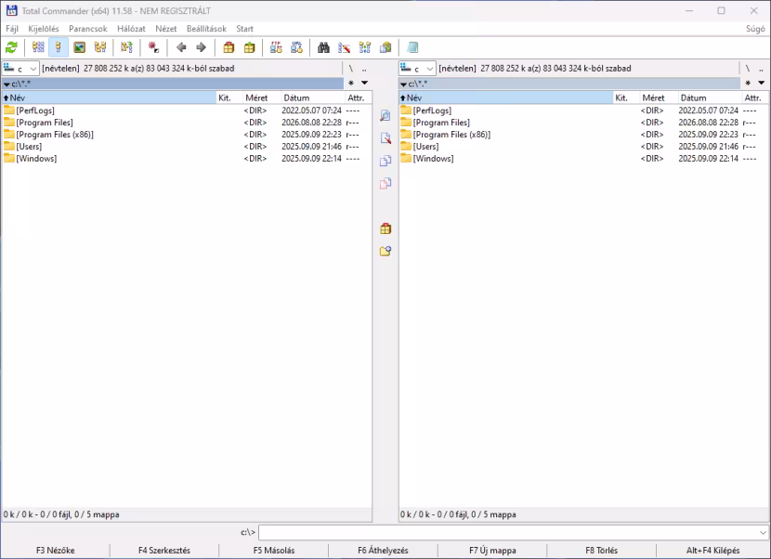This screenshot has width=771, height=559.
Task: Click the F7 Új mappa button
Action: [x=492, y=550]
